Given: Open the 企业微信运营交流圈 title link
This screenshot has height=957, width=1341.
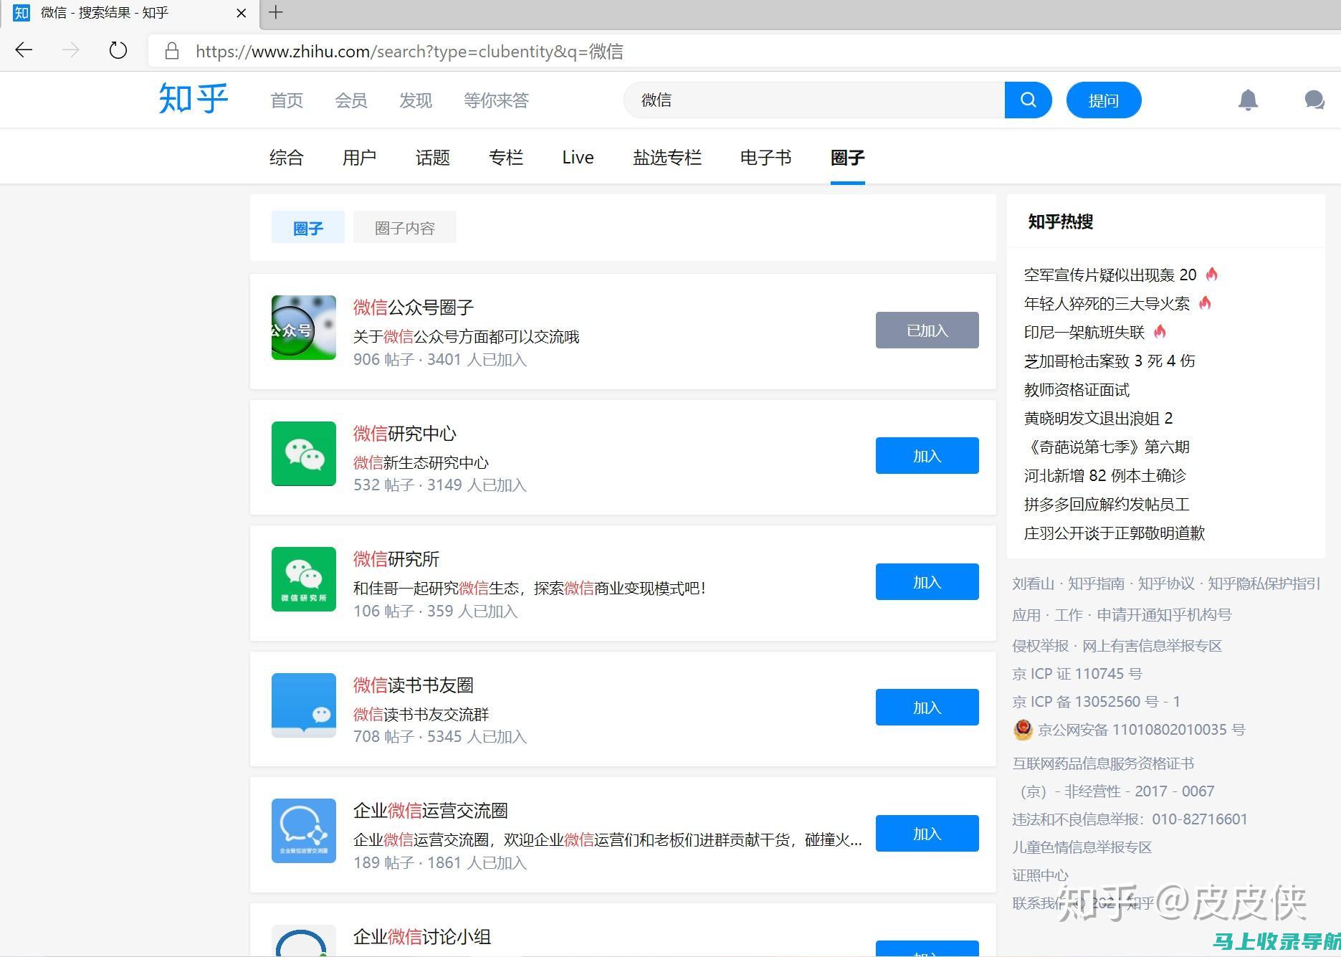Looking at the screenshot, I should pyautogui.click(x=431, y=811).
